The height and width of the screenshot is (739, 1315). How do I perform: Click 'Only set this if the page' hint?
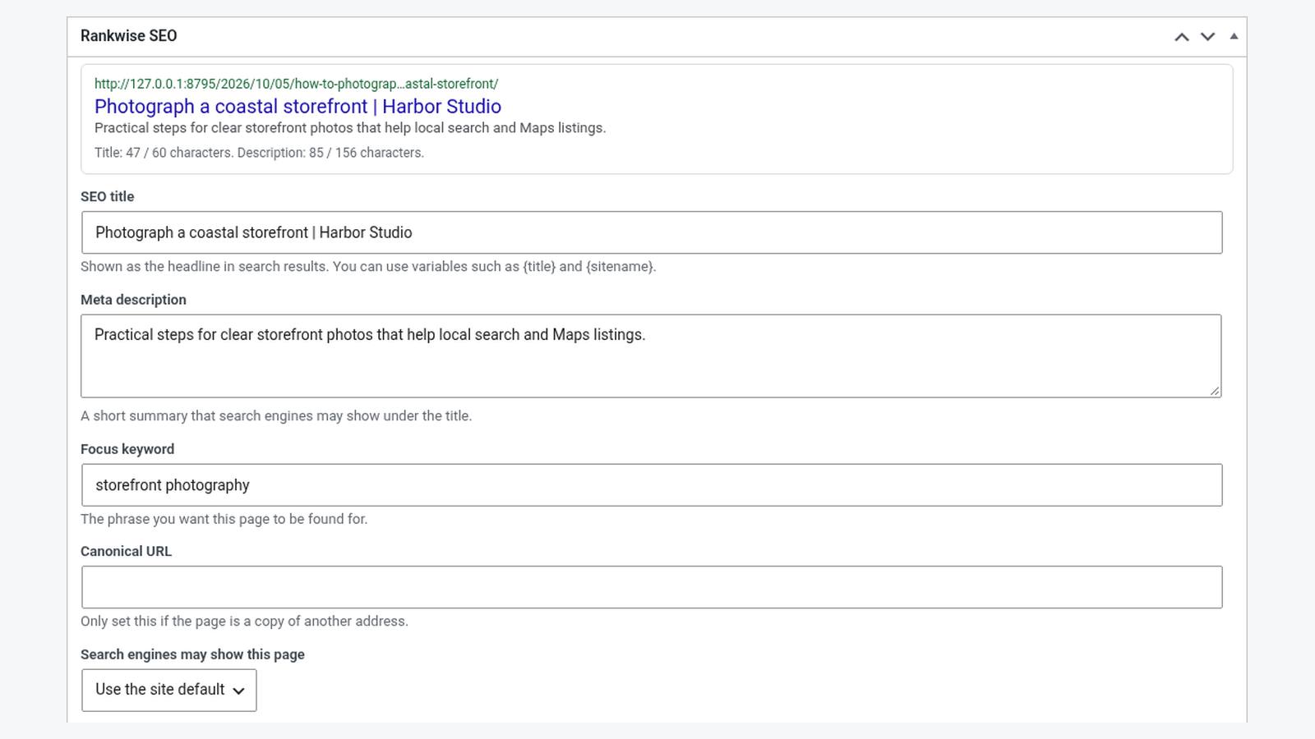coord(244,622)
